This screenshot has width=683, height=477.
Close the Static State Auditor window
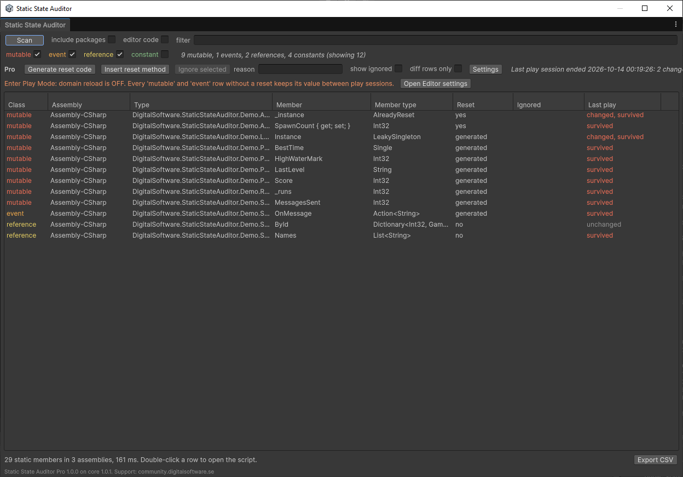click(670, 8)
